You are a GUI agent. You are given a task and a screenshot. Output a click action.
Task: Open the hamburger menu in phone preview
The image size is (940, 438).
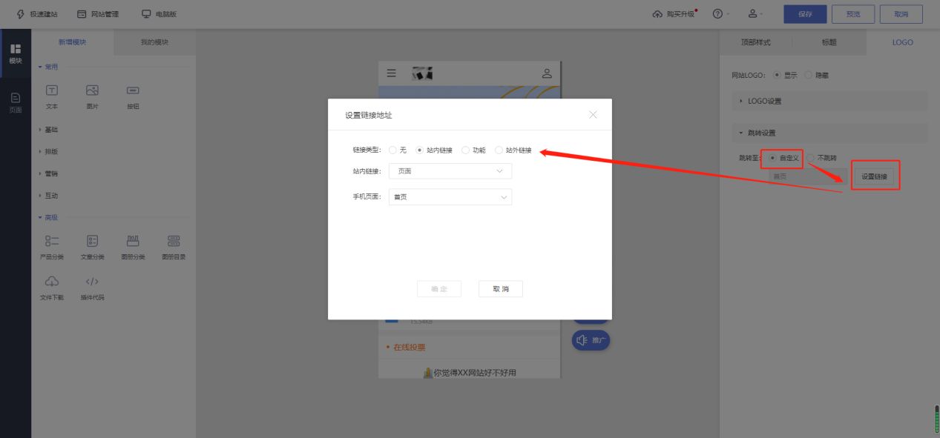pyautogui.click(x=392, y=73)
